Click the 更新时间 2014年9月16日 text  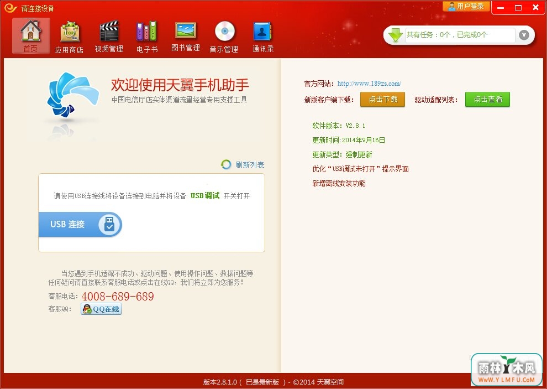(349, 140)
